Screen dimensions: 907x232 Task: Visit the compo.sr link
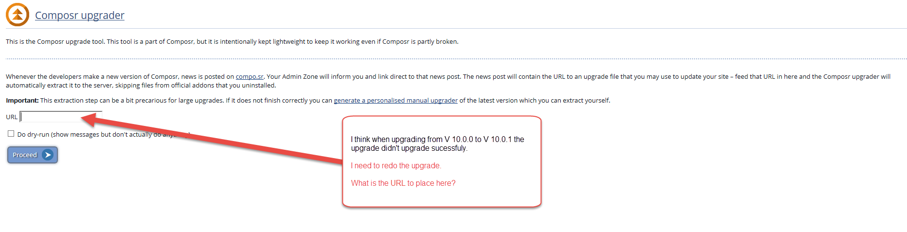249,77
